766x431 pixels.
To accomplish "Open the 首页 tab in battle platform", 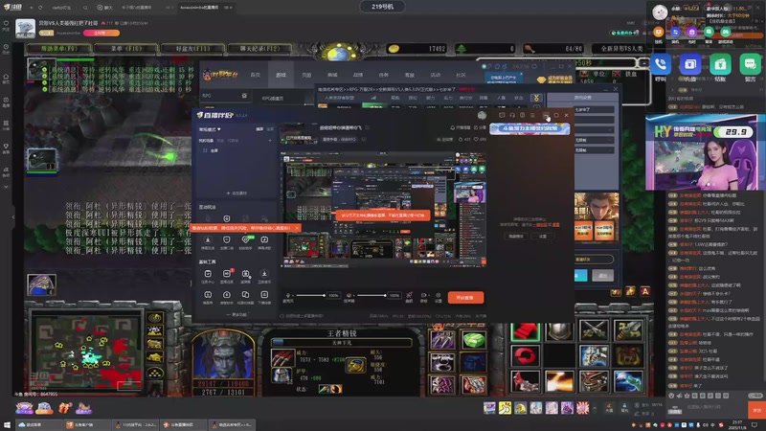I will tap(255, 76).
